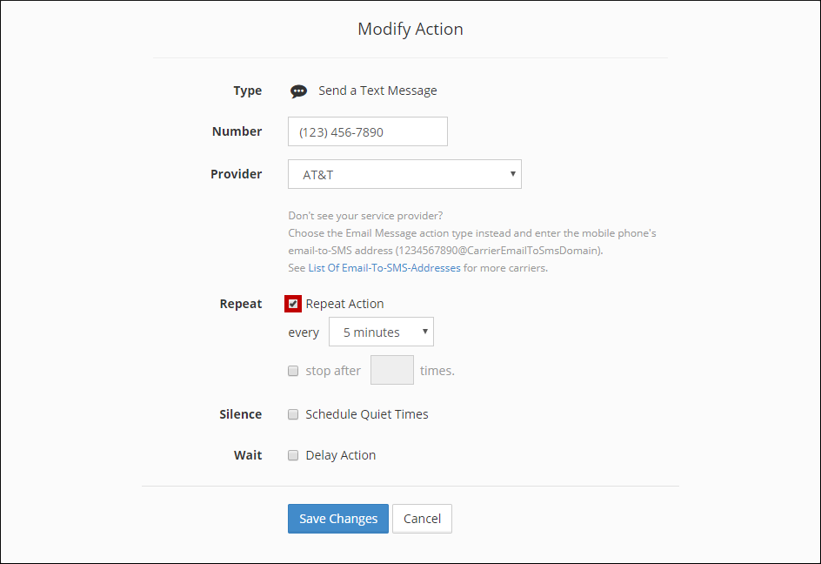
Task: Open the List Of Email-To-SMS-Addresses link
Action: point(384,268)
